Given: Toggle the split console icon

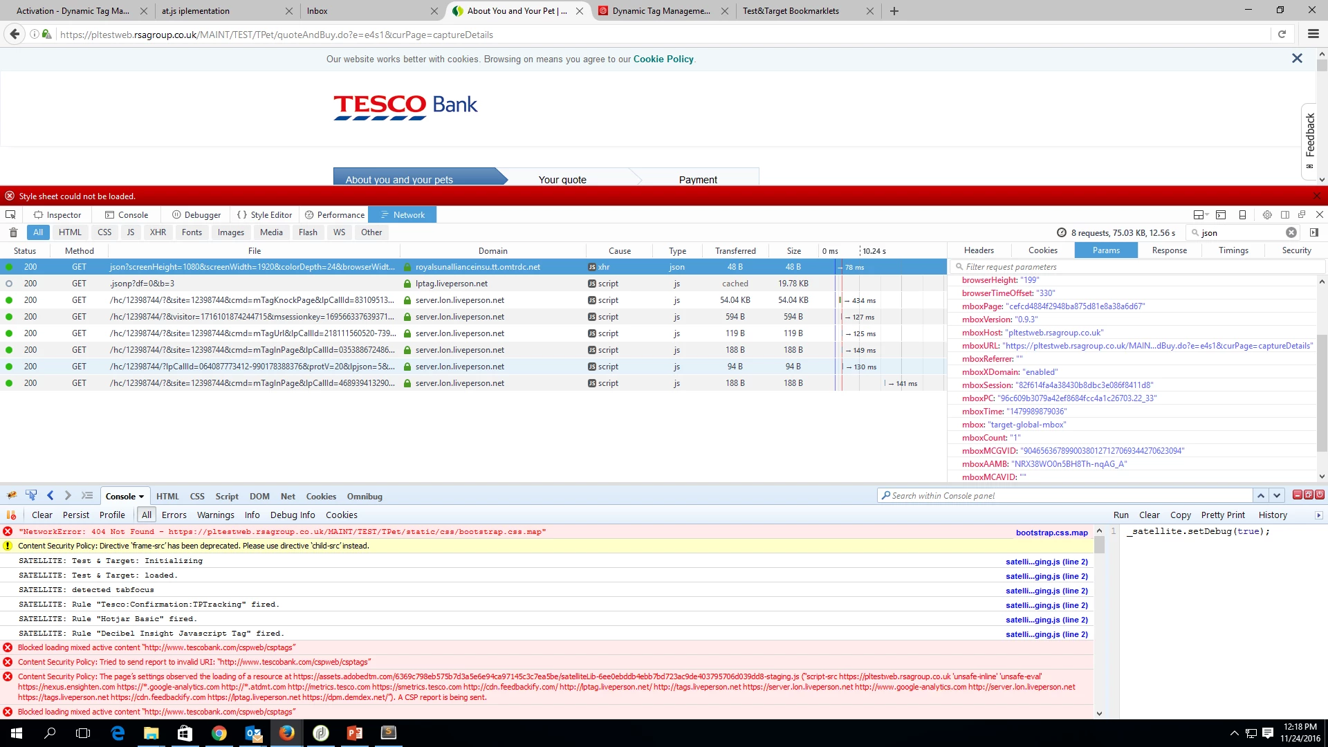Looking at the screenshot, I should 1221,214.
